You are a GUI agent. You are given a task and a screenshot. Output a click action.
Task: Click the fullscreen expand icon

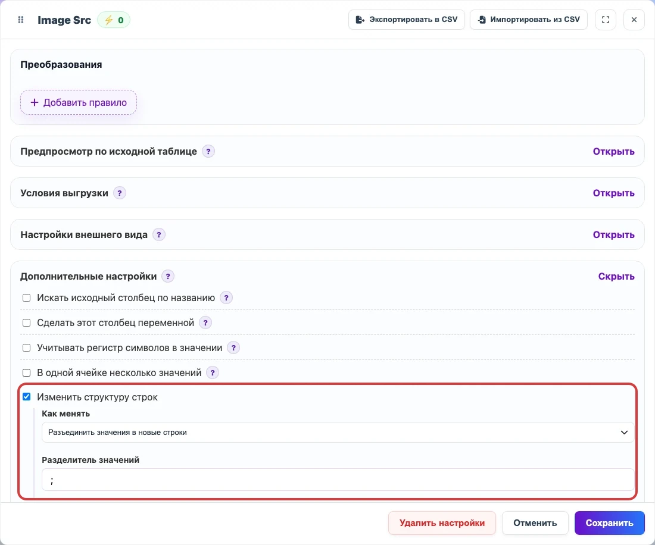606,20
